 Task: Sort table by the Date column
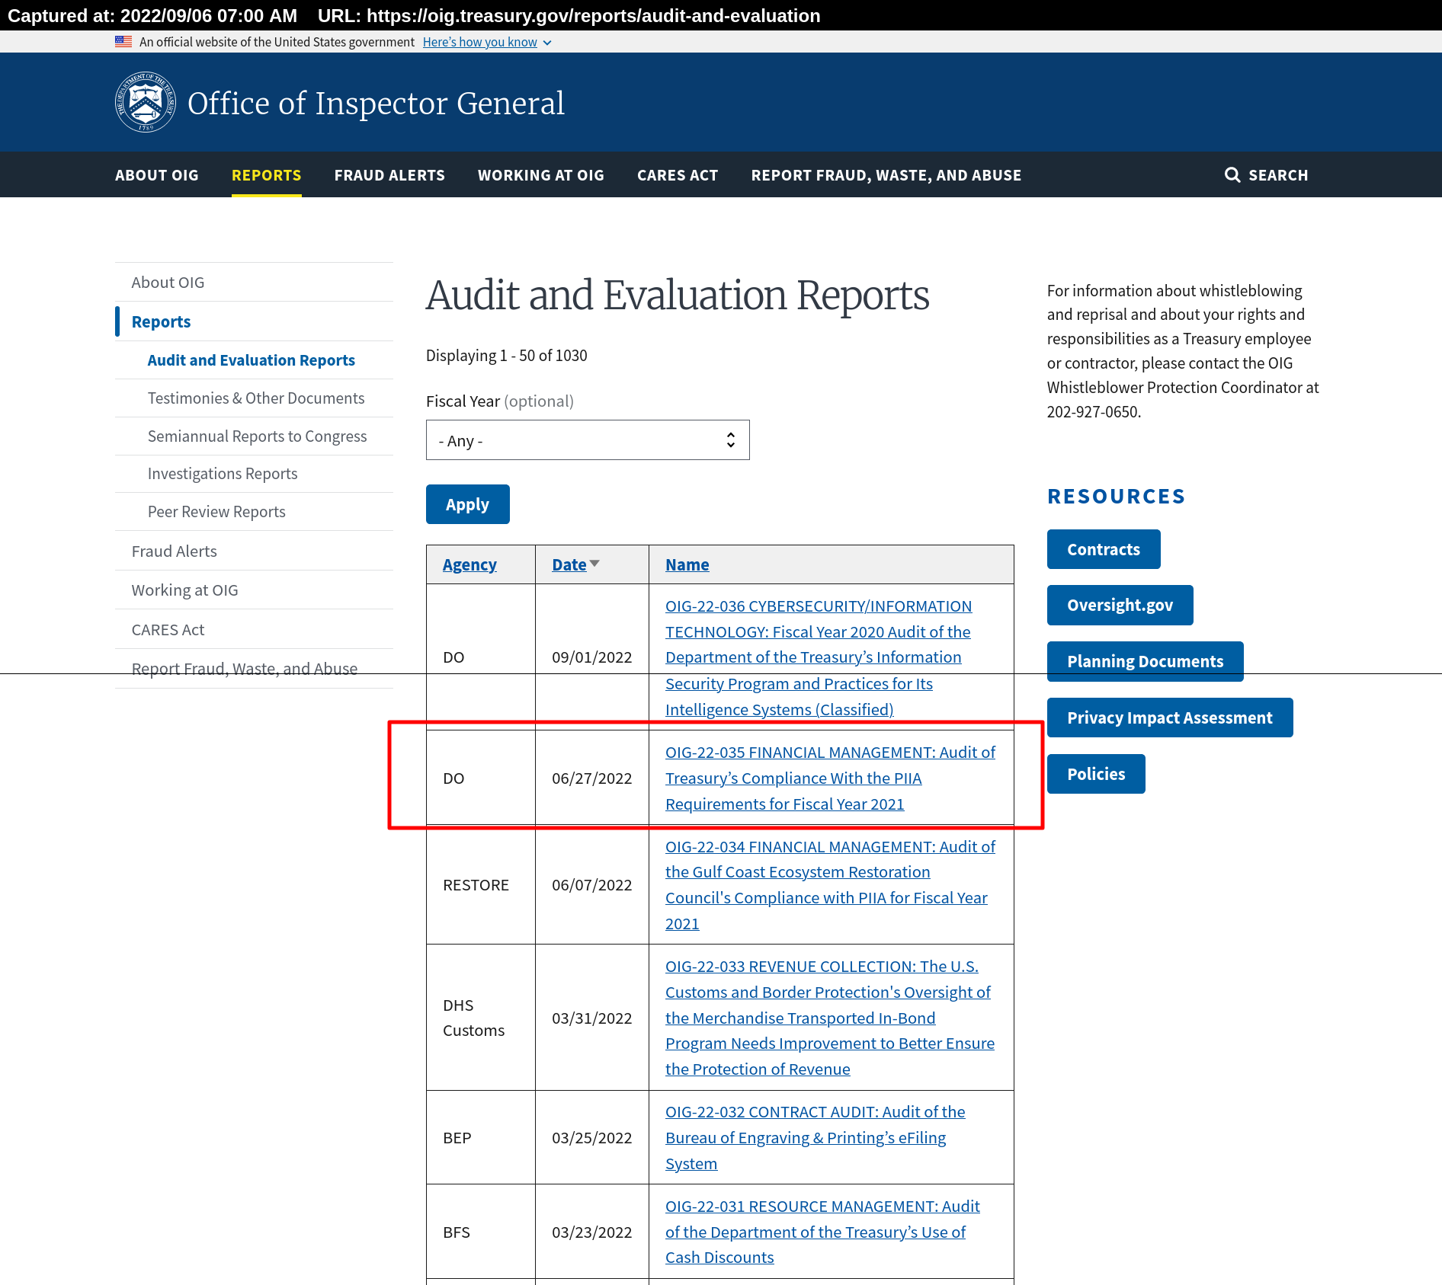569,564
